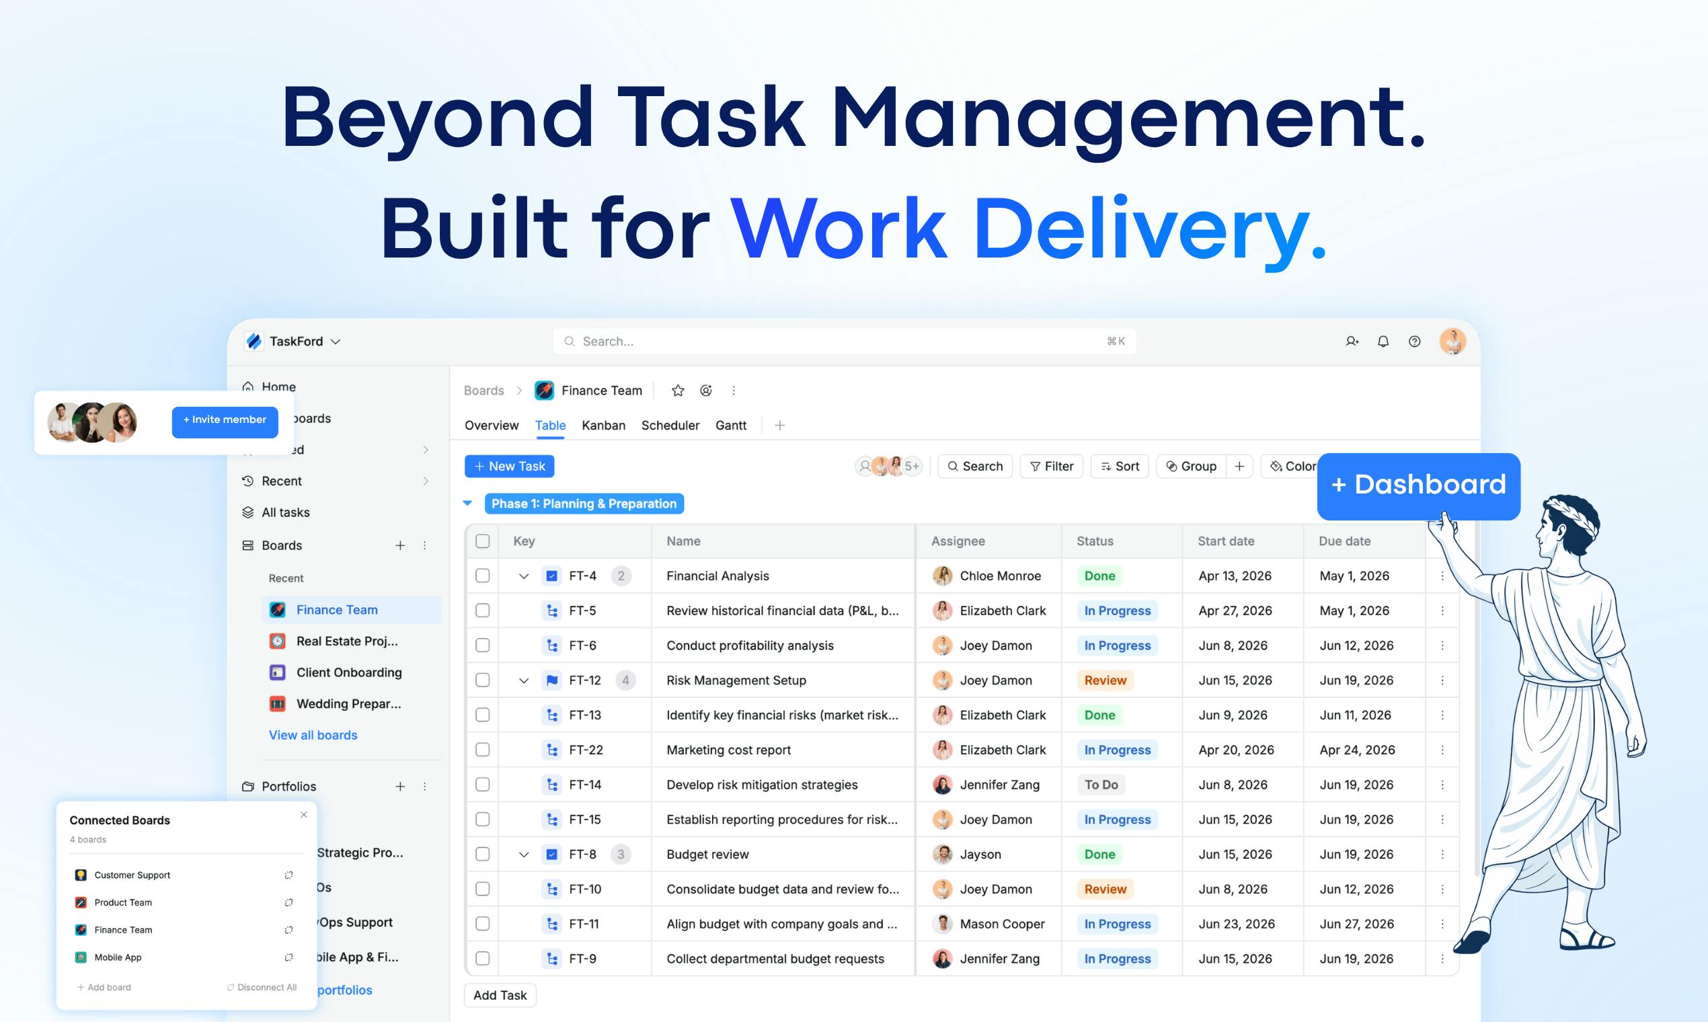The image size is (1708, 1022).
Task: Open the TaskFord workspace dropdown
Action: (293, 342)
